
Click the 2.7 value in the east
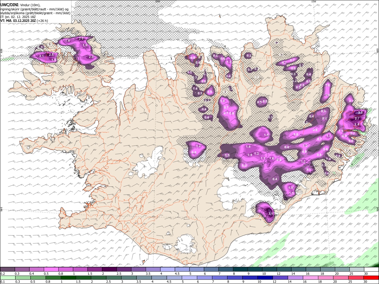[357, 118]
